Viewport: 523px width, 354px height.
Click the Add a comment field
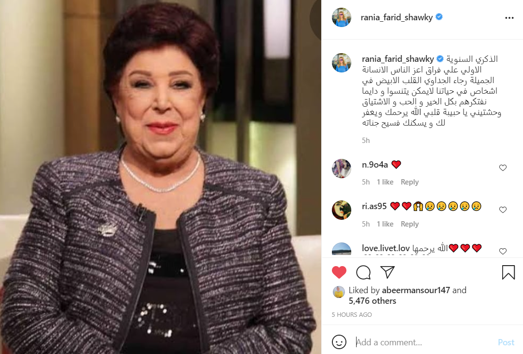pyautogui.click(x=424, y=342)
